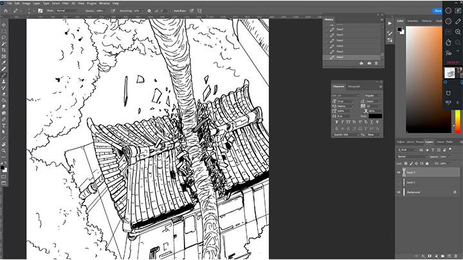Select the last Pencil state in History

(352, 57)
